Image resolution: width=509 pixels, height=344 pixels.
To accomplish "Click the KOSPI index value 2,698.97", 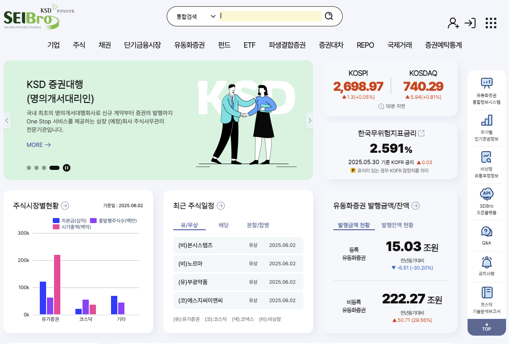I will [358, 87].
